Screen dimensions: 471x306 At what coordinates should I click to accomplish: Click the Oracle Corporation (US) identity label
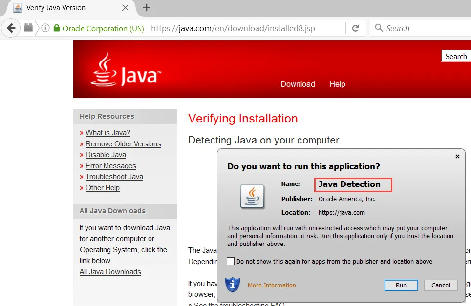coord(103,28)
